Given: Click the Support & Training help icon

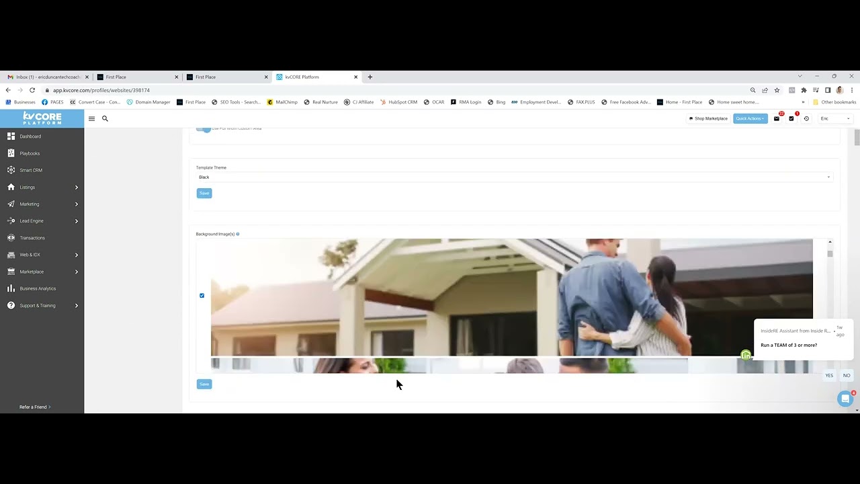Looking at the screenshot, I should coord(11,305).
